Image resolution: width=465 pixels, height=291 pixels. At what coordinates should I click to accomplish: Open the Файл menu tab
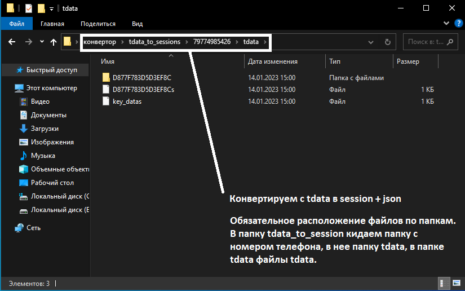[x=16, y=24]
